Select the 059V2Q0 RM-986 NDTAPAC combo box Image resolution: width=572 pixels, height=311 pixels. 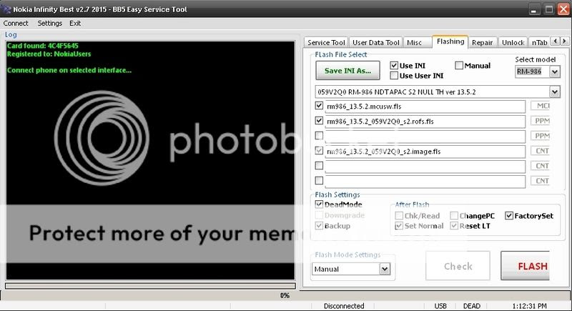click(437, 92)
